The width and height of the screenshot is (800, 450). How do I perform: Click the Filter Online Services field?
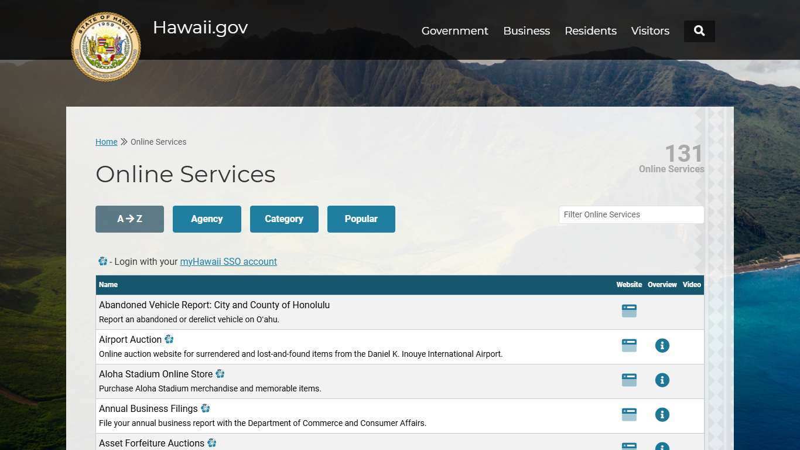click(631, 214)
